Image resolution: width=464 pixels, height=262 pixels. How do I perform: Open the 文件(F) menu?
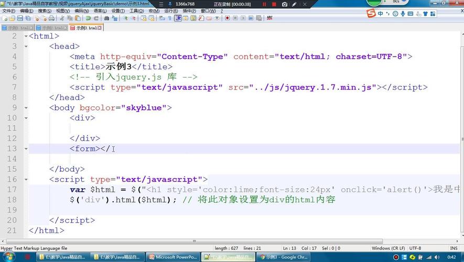[9, 11]
